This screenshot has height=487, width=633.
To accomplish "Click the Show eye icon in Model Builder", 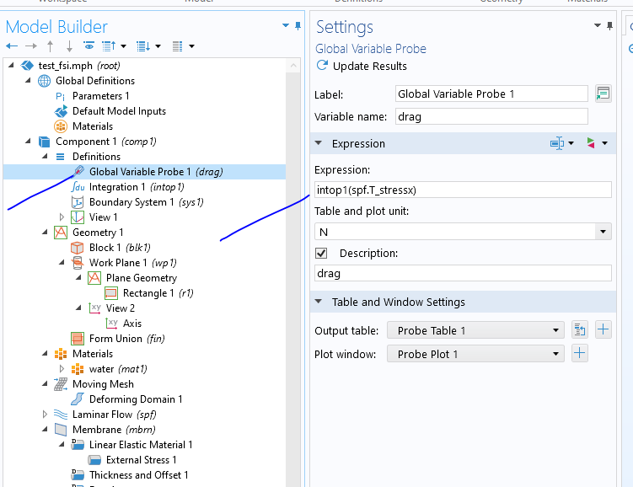I will 89,45.
